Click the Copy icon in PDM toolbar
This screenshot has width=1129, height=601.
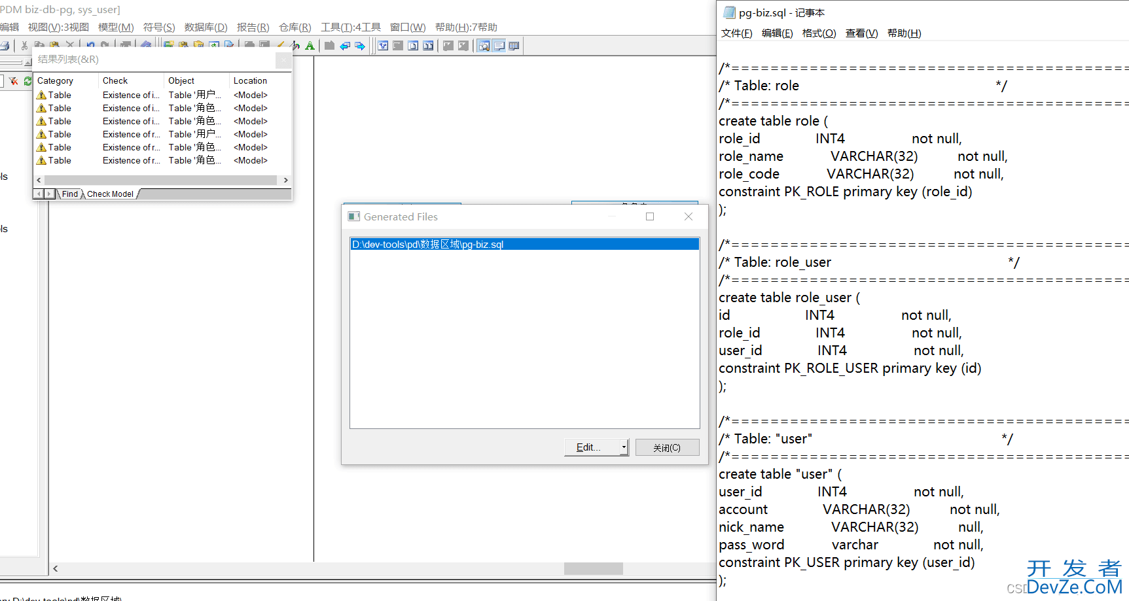click(39, 44)
